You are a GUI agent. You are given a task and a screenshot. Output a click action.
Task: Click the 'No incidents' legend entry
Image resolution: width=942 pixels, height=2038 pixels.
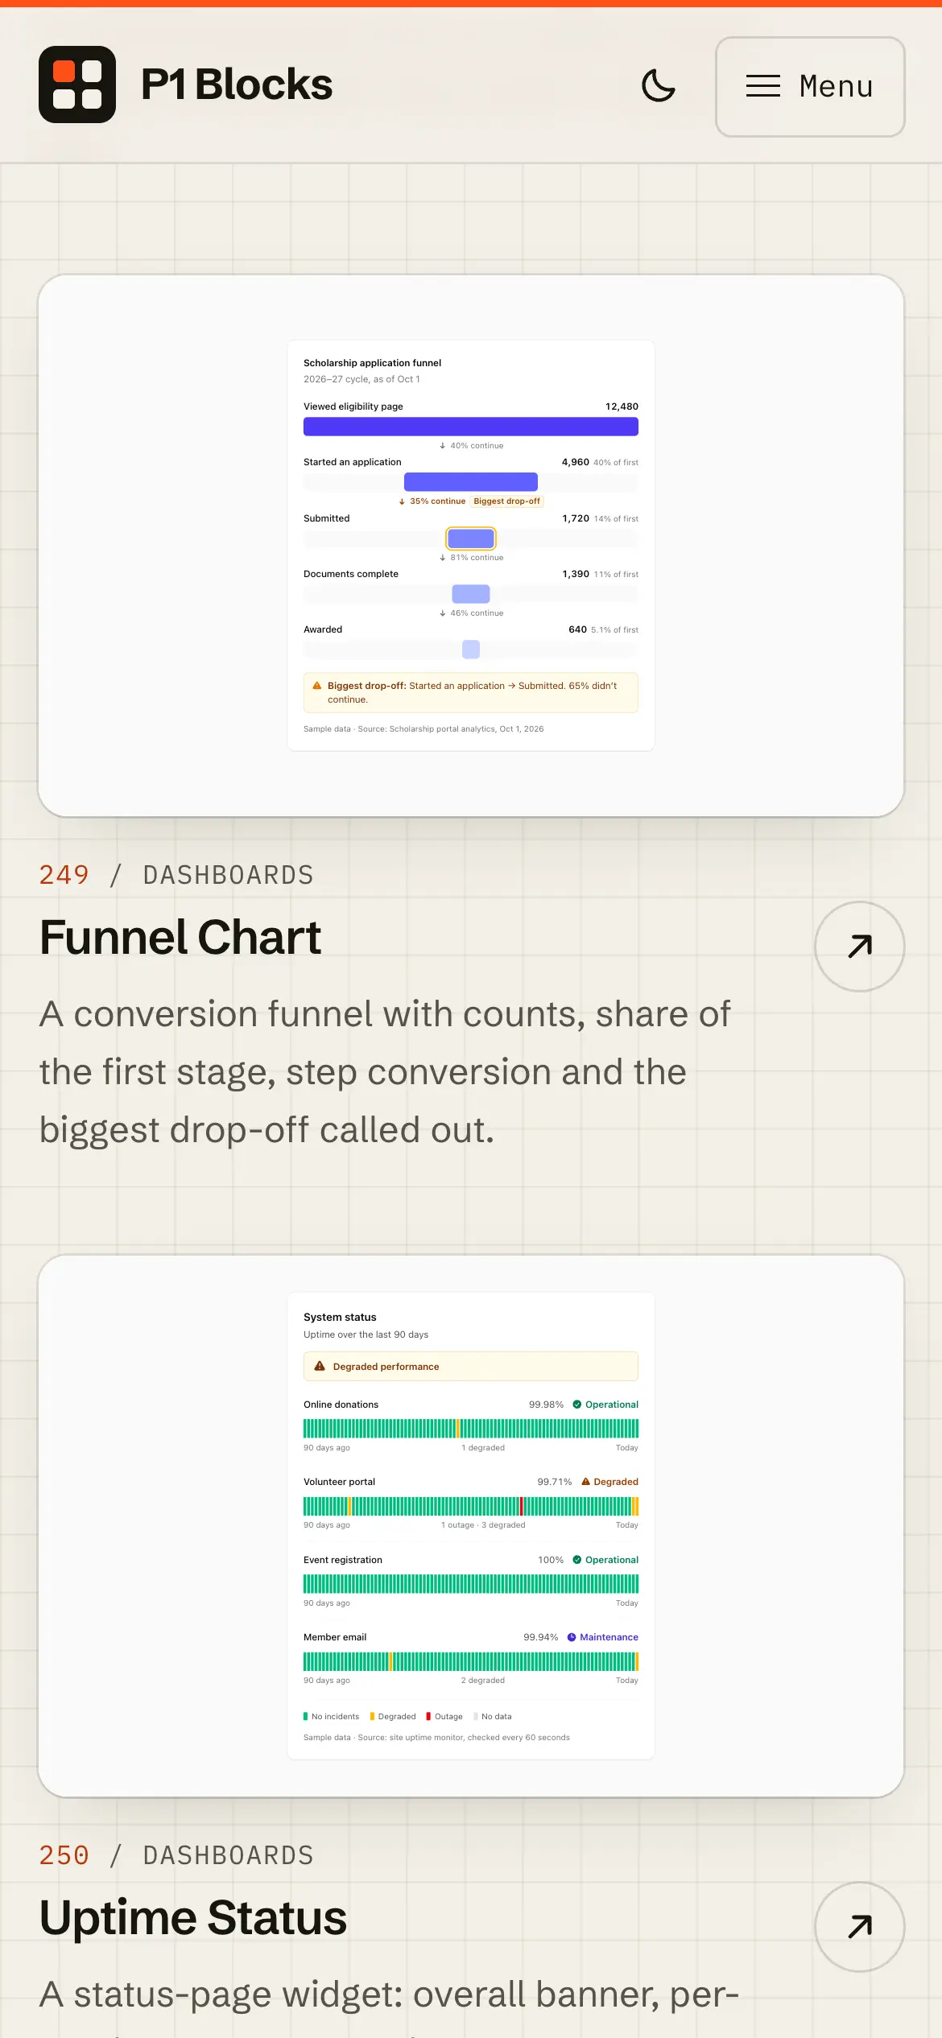coord(331,1716)
